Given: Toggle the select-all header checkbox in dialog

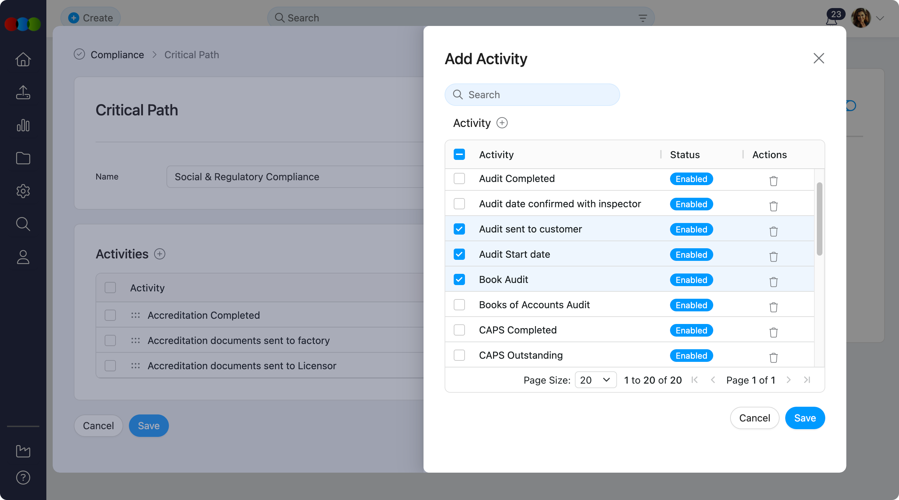Looking at the screenshot, I should 459,155.
